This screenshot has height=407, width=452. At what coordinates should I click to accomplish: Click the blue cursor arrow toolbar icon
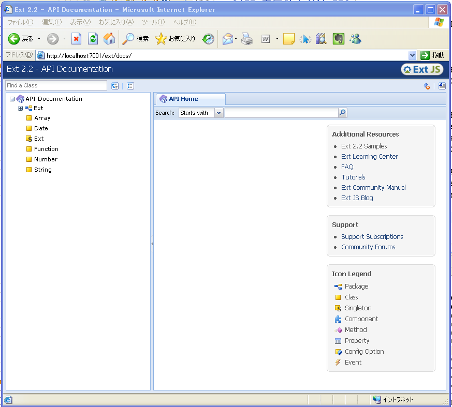[305, 39]
